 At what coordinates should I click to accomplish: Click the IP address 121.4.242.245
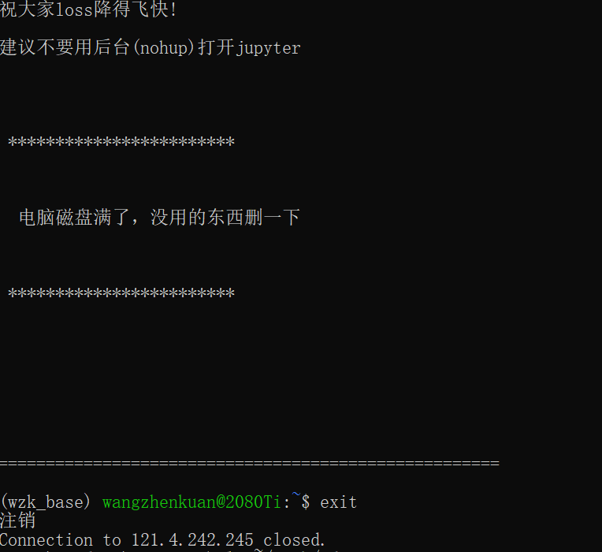tap(192, 540)
